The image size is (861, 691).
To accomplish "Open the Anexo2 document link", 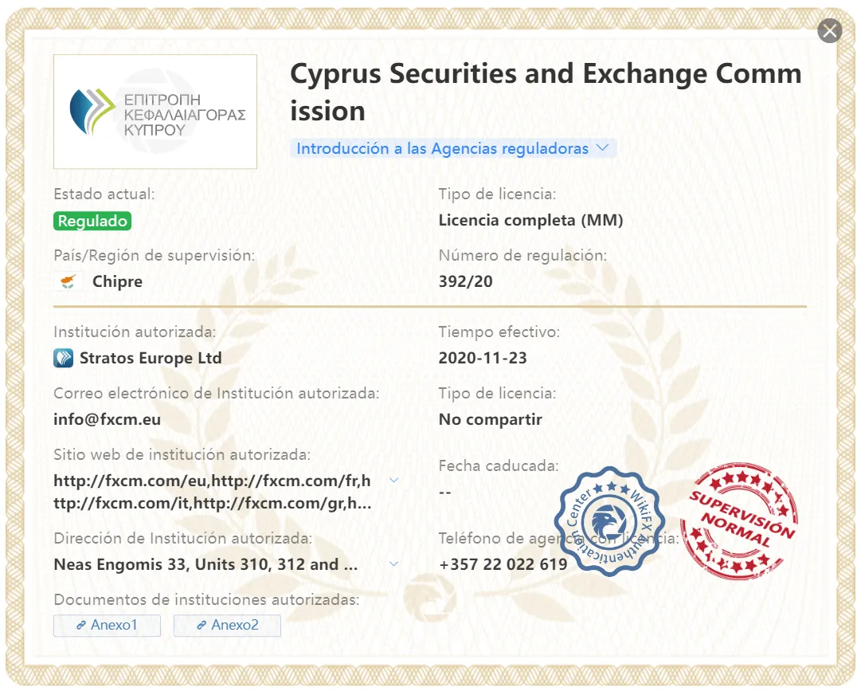I will tap(227, 625).
